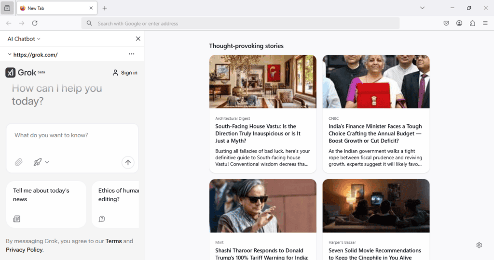
Task: Open the list all tabs dropdown arrow
Action: 422,8
